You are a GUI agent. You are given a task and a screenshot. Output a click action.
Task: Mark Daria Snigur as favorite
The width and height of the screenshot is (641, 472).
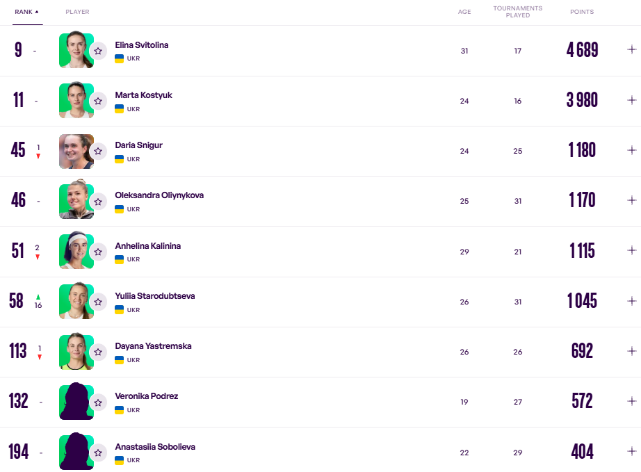(x=98, y=152)
